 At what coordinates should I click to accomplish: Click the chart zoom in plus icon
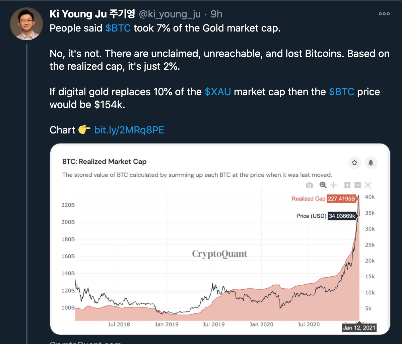pyautogui.click(x=347, y=185)
